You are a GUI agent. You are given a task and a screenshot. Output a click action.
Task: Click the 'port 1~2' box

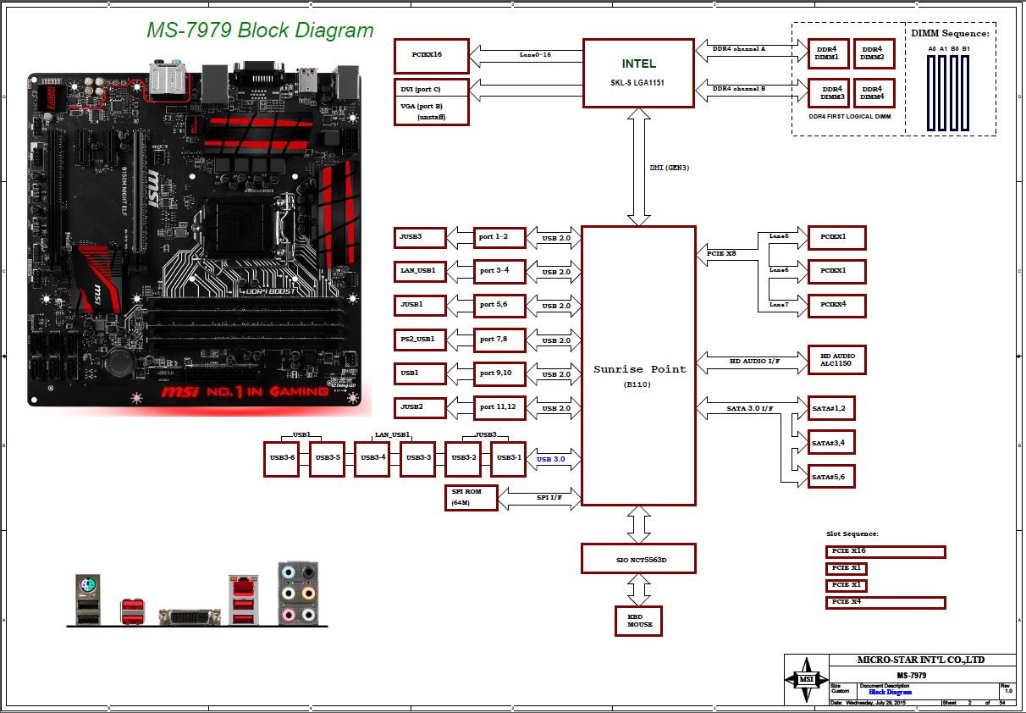click(x=499, y=238)
